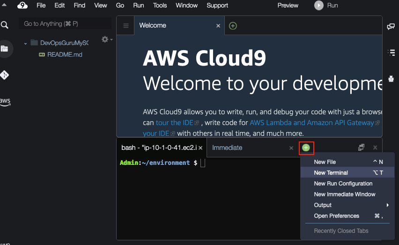
Task: Maximize the terminal pane icon
Action: (362, 147)
